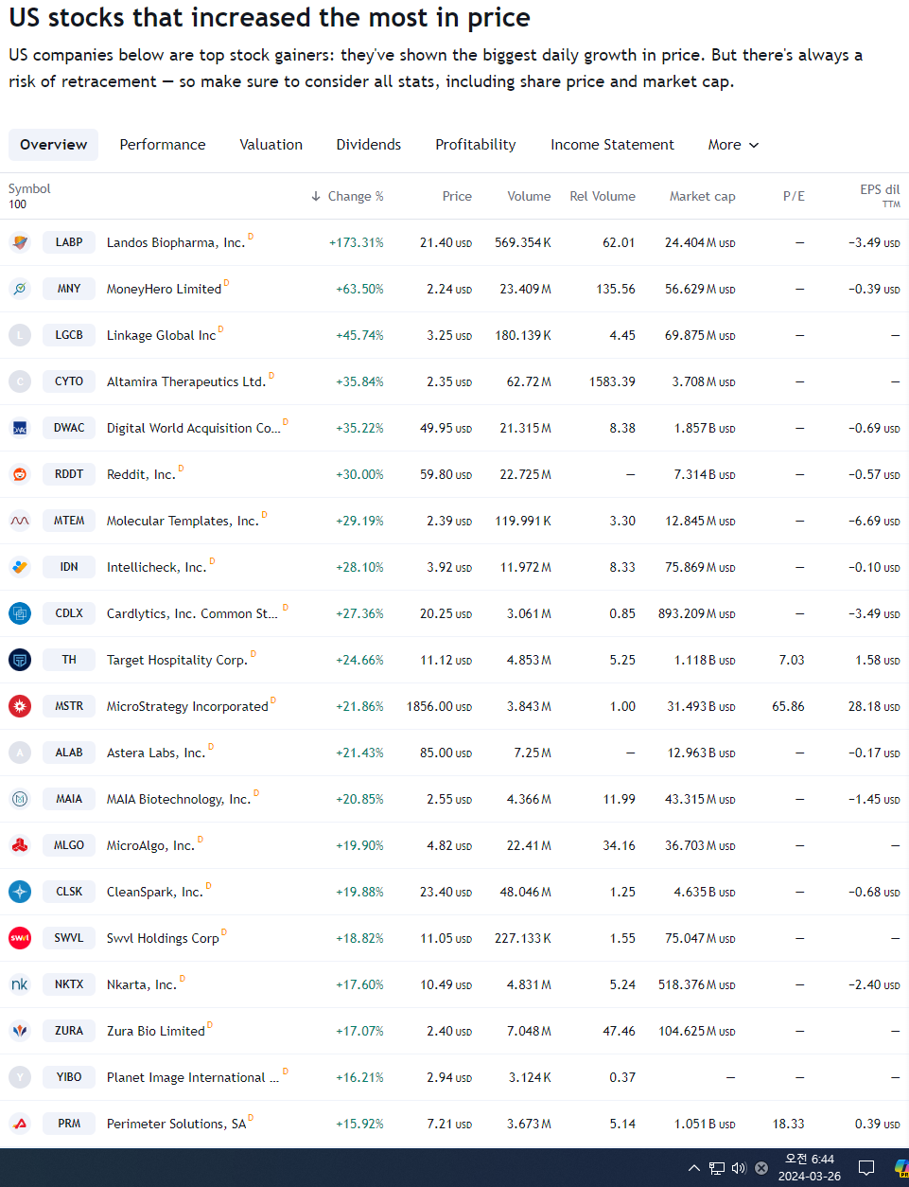Click the CleanSpark logo icon
The height and width of the screenshot is (1187, 909).
(x=20, y=892)
